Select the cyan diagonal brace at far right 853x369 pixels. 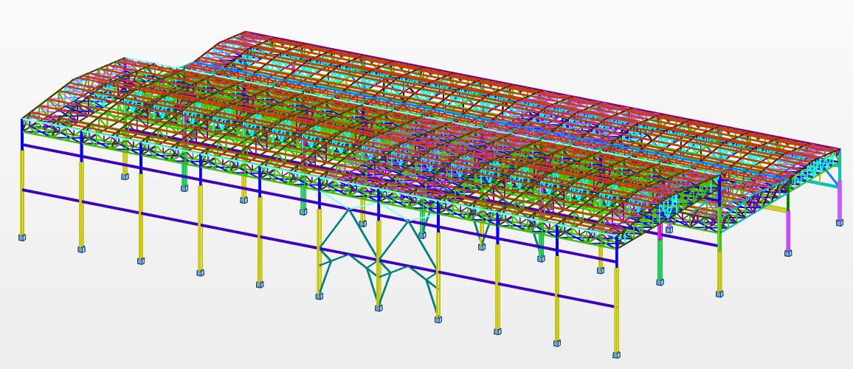[x=832, y=174]
